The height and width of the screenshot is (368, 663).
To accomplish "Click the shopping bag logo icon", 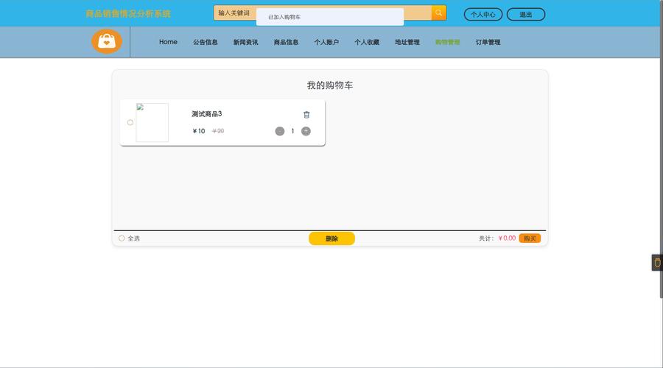I will [x=107, y=42].
